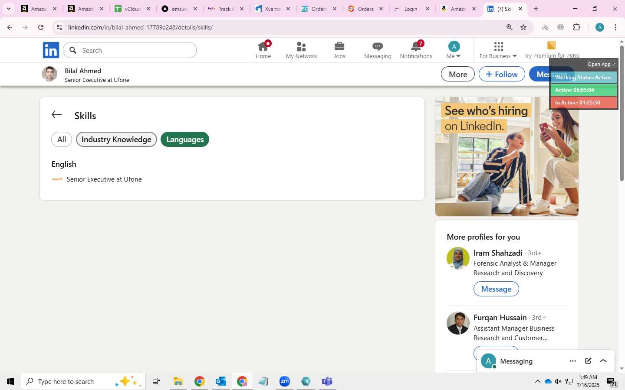Open browser Extensions puzzle icon
Screen dimensions: 625x390
576,27
